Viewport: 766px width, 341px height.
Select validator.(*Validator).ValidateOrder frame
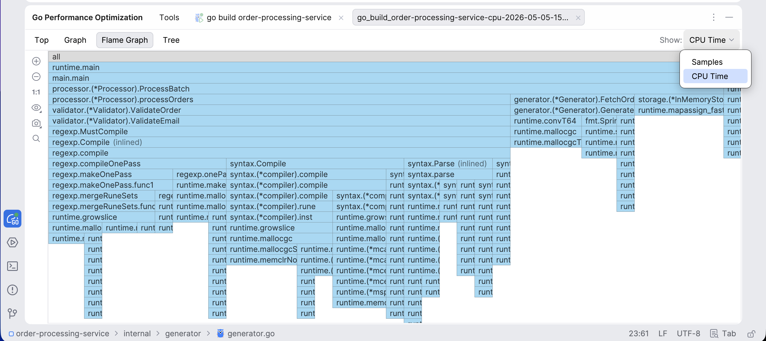(280, 110)
